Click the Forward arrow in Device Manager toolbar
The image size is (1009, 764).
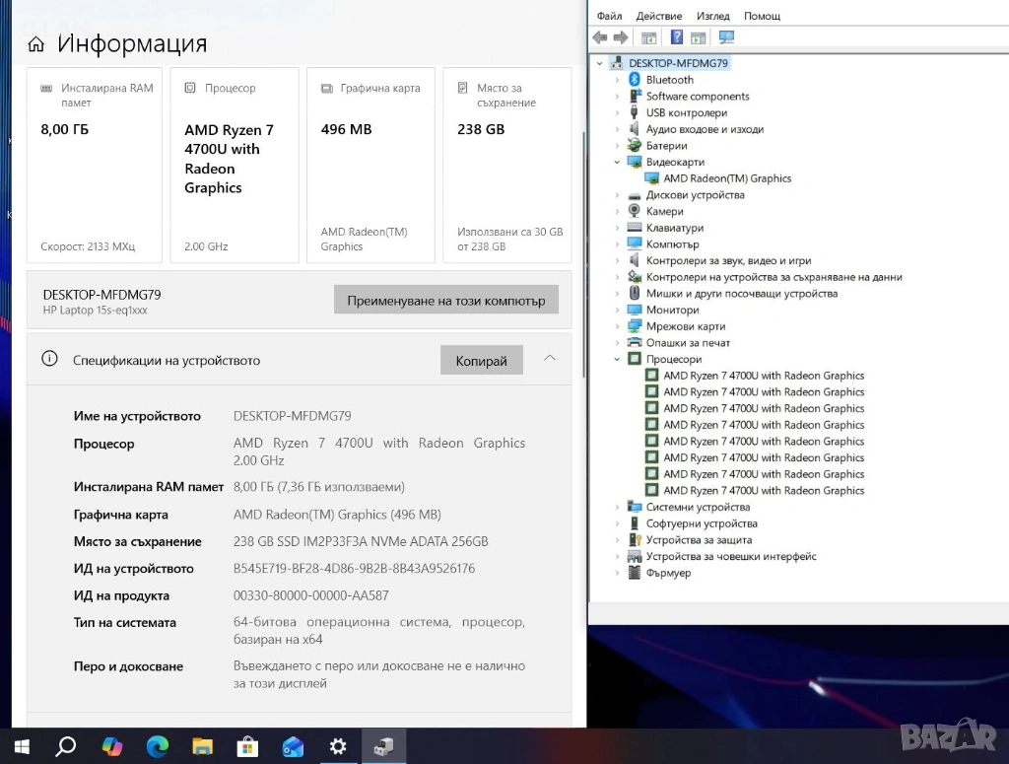click(621, 37)
